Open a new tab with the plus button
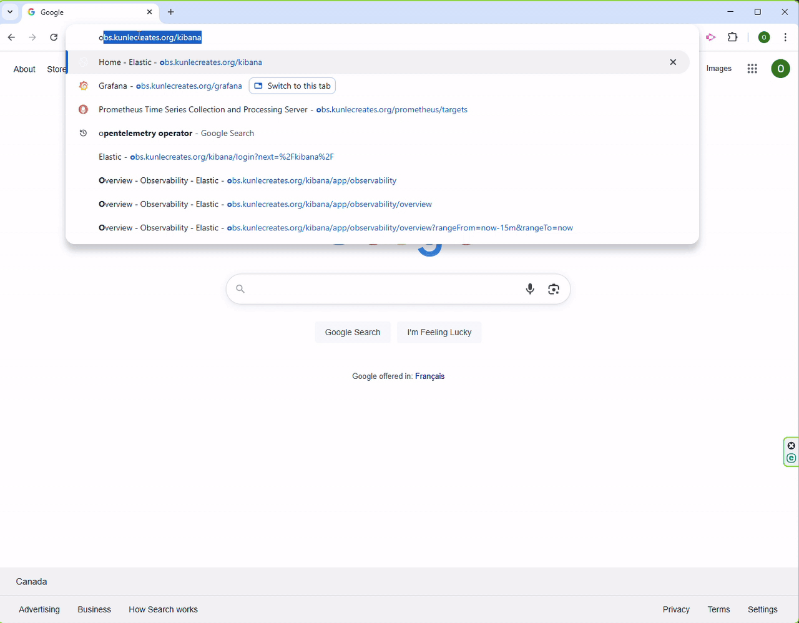The height and width of the screenshot is (623, 799). click(171, 12)
